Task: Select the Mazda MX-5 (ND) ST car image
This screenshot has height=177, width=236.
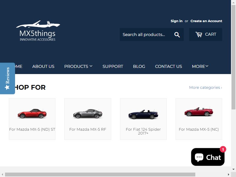Action: pos(32,113)
